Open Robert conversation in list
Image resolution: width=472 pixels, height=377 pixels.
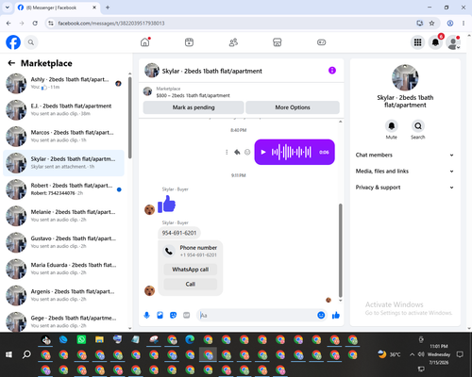(63, 189)
